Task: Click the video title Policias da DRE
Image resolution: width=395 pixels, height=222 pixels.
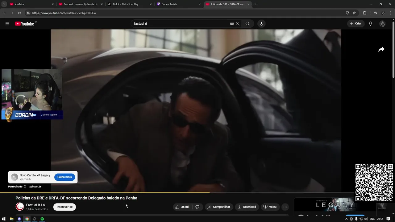Action: point(76,198)
